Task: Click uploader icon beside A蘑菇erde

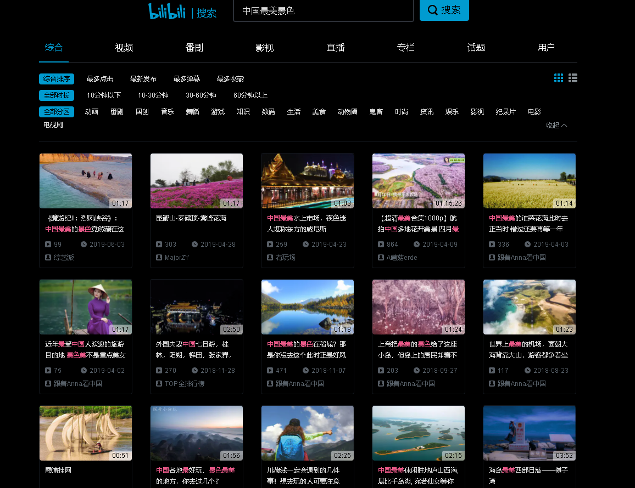Action: 381,258
